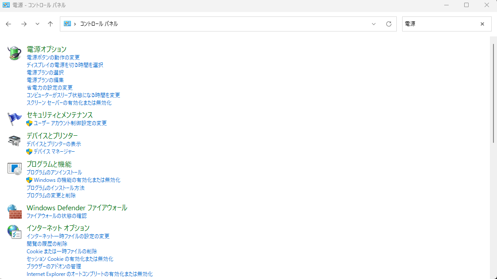497x279 pixels.
Task: Open the recent locations dropdown
Action: (x=37, y=24)
